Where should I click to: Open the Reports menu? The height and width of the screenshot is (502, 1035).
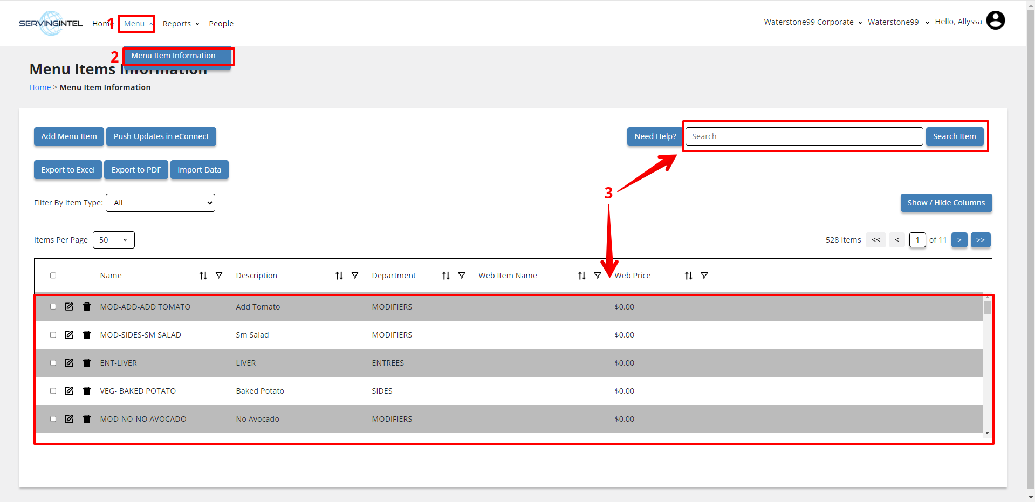tap(181, 24)
